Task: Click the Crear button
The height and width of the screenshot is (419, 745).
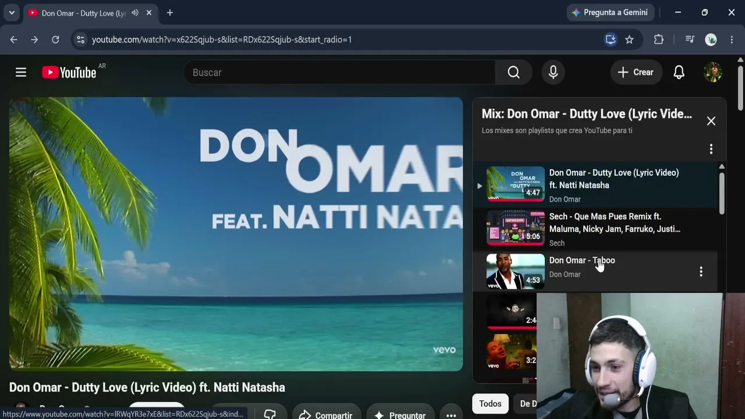Action: click(x=636, y=72)
